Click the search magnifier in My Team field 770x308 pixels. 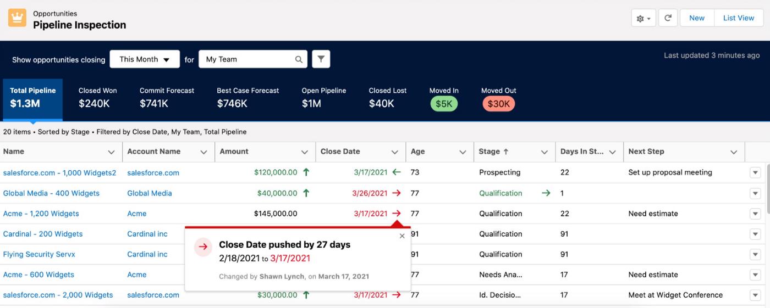click(299, 59)
